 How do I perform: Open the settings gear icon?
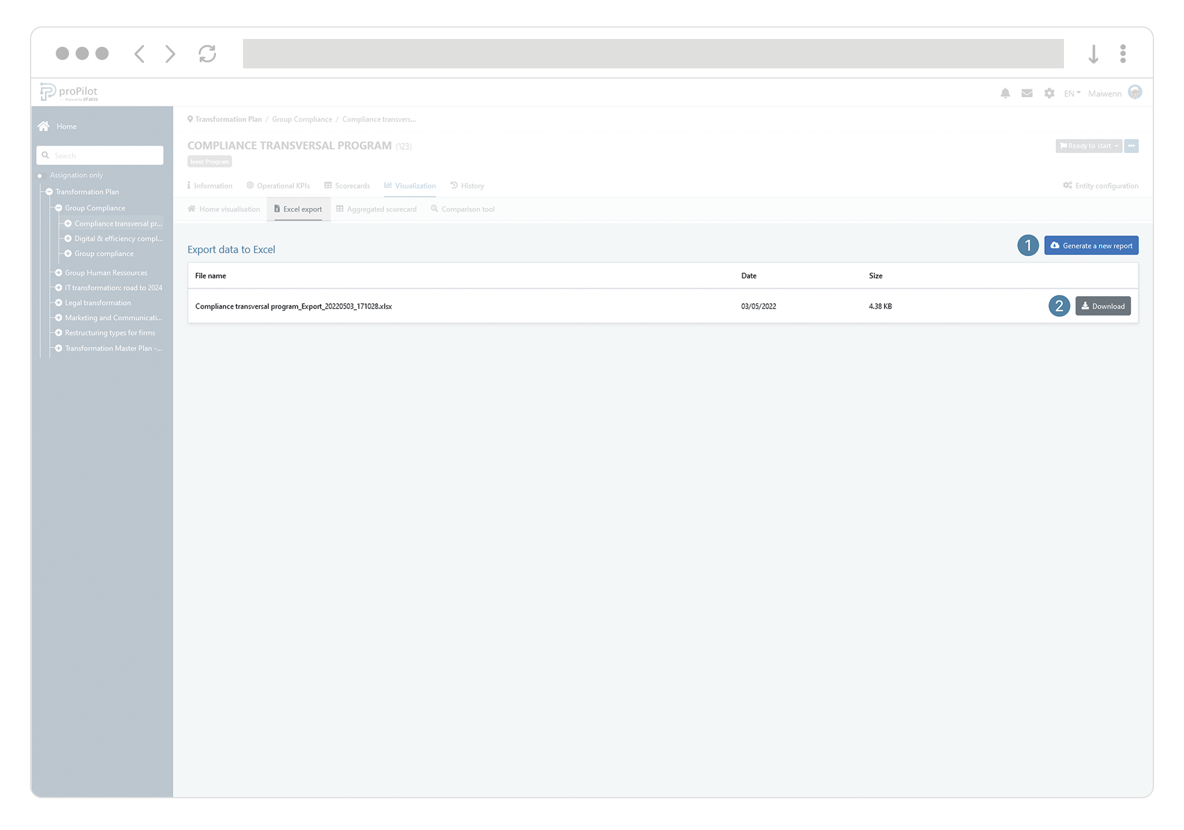pos(1049,93)
